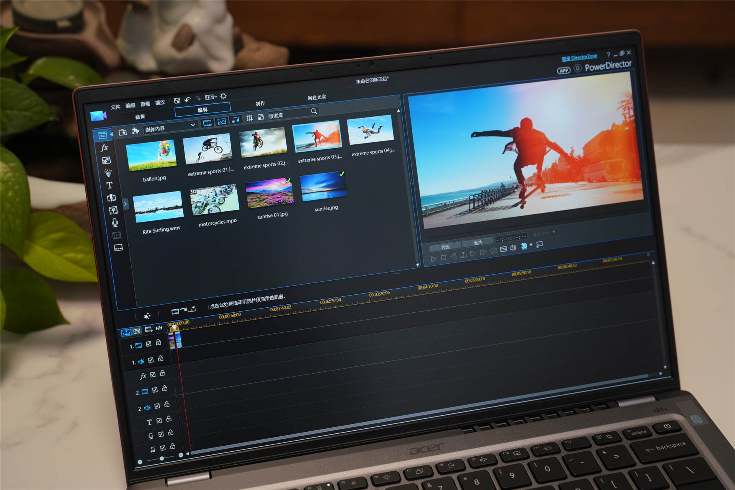The width and height of the screenshot is (735, 490).
Task: Click the plug-ins puzzle piece icon
Action: (x=135, y=131)
